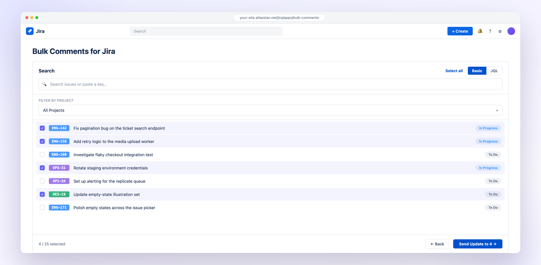Image resolution: width=541 pixels, height=265 pixels.
Task: Click the magnifier icon in issue search
Action: [x=44, y=84]
